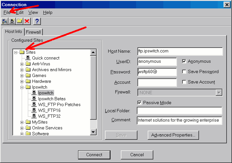Image resolution: width=232 pixels, height=163 pixels.
Task: Click the New Site computer toolbar icon
Action: click(12, 21)
